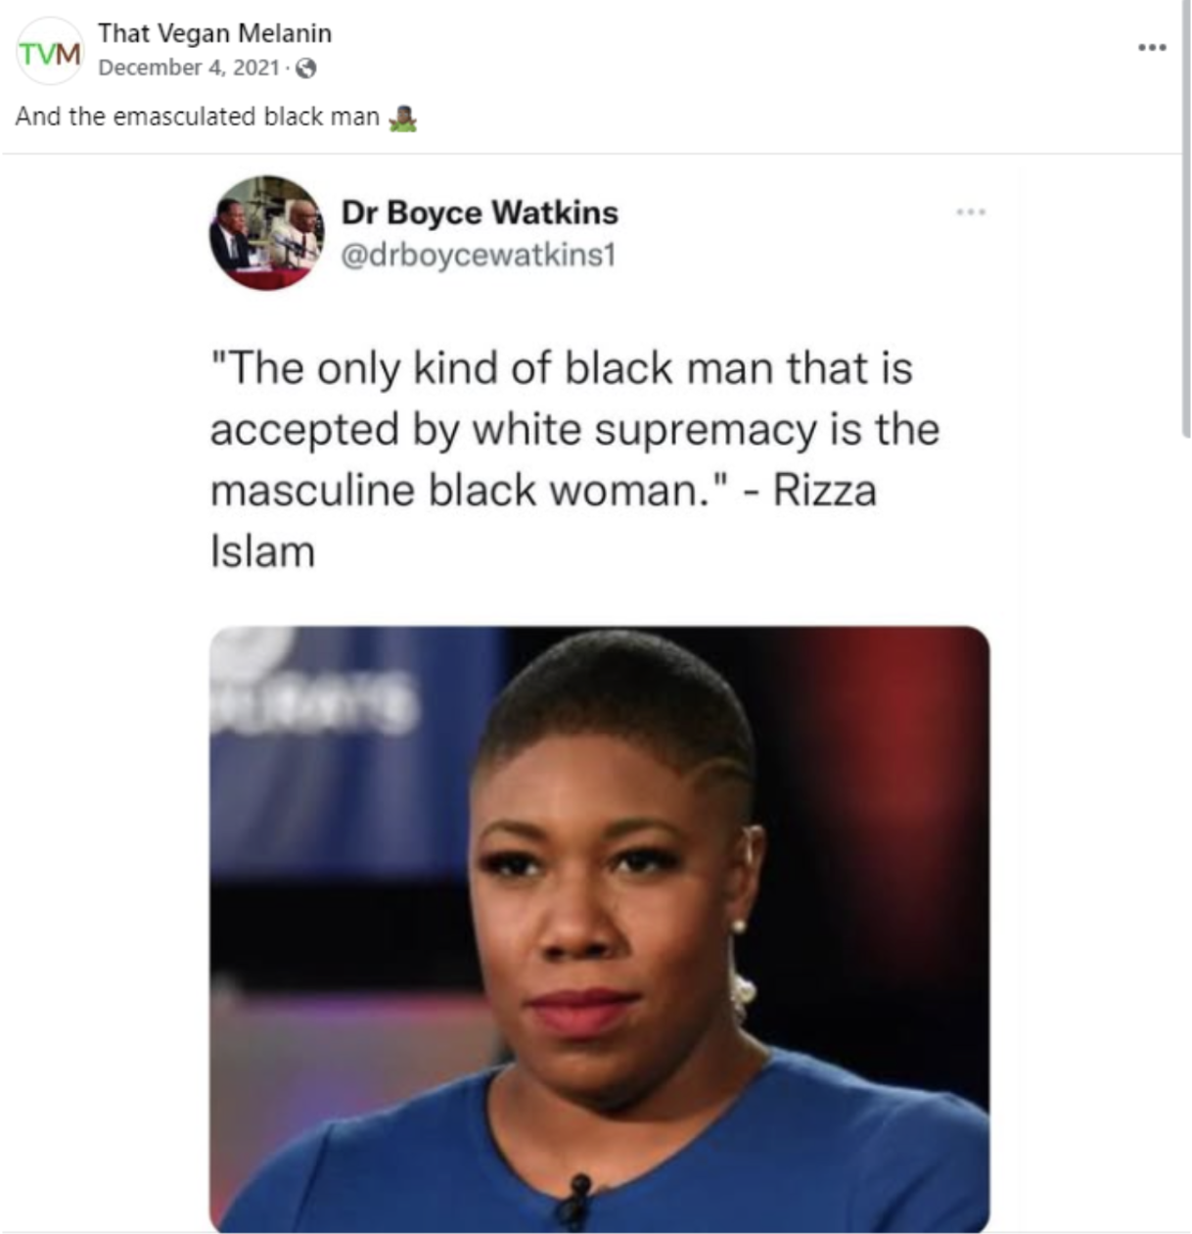Click the quoted tweet text about white supremacy
Image resolution: width=1192 pixels, height=1234 pixels.
click(x=574, y=429)
